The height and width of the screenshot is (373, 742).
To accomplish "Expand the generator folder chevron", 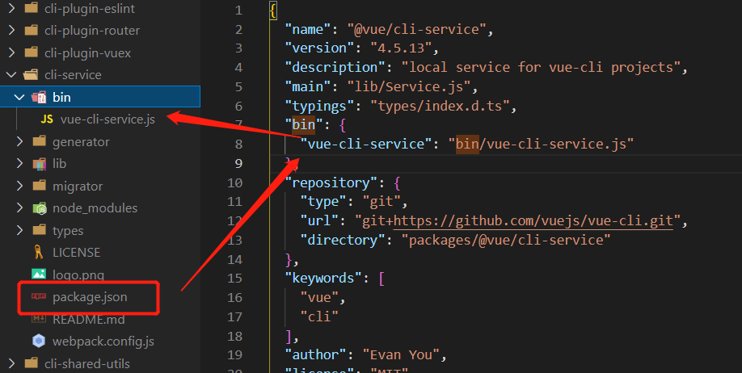I will click(20, 141).
